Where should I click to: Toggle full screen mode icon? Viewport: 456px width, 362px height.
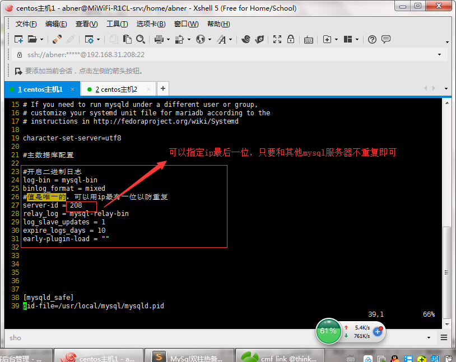(x=277, y=39)
